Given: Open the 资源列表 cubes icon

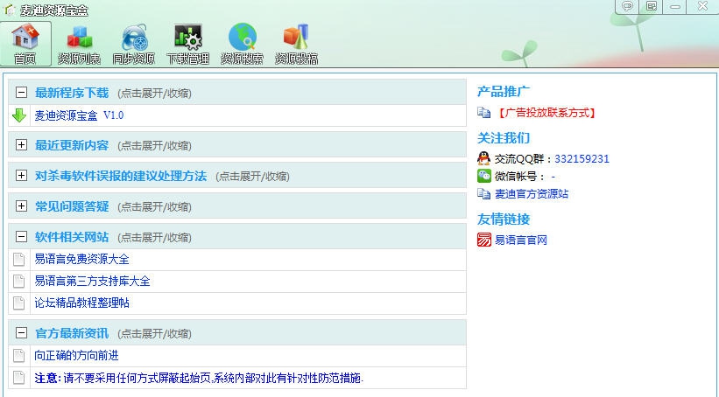Looking at the screenshot, I should (80, 44).
